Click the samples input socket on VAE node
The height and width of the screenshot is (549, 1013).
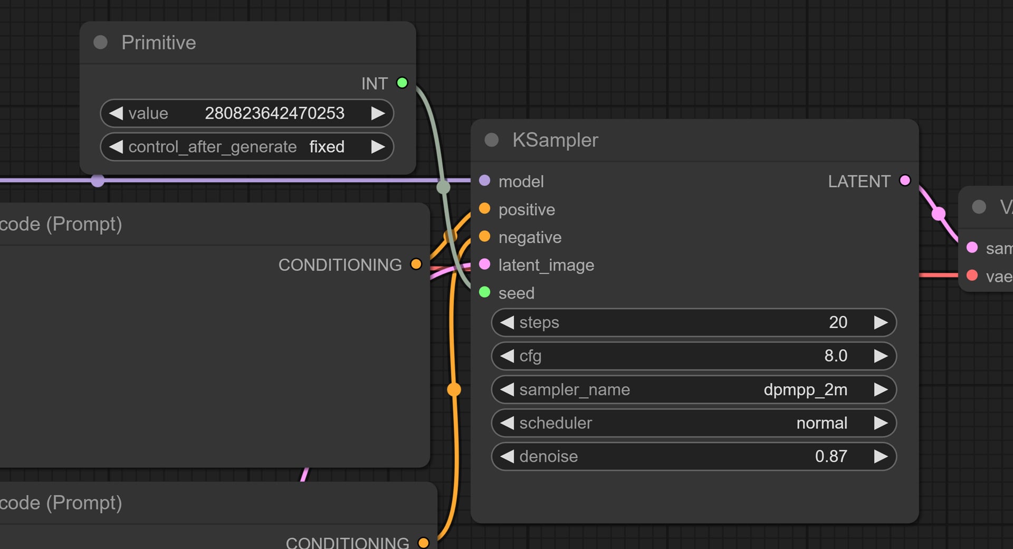[972, 248]
